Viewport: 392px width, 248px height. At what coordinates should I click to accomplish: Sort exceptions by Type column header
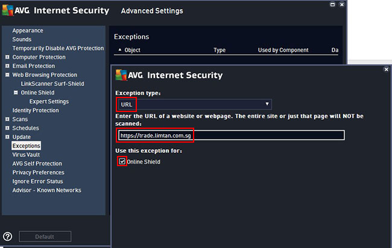[x=220, y=50]
